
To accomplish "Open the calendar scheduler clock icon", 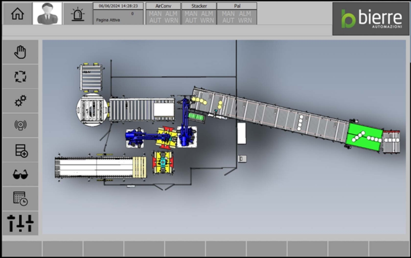I will pyautogui.click(x=20, y=199).
